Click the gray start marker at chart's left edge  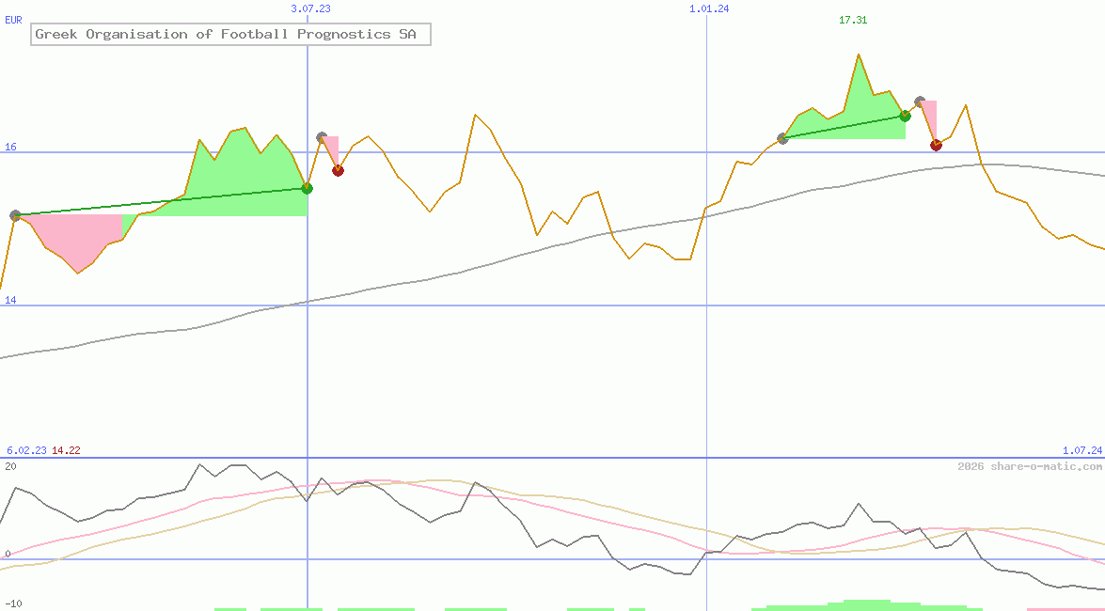(15, 215)
